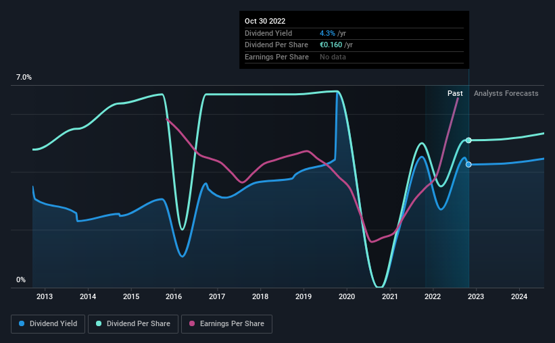Select the blue dividend yield data point marker
555x343 pixels.
468,165
